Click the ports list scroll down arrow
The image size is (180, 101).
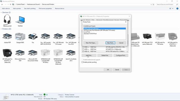click(x=127, y=52)
